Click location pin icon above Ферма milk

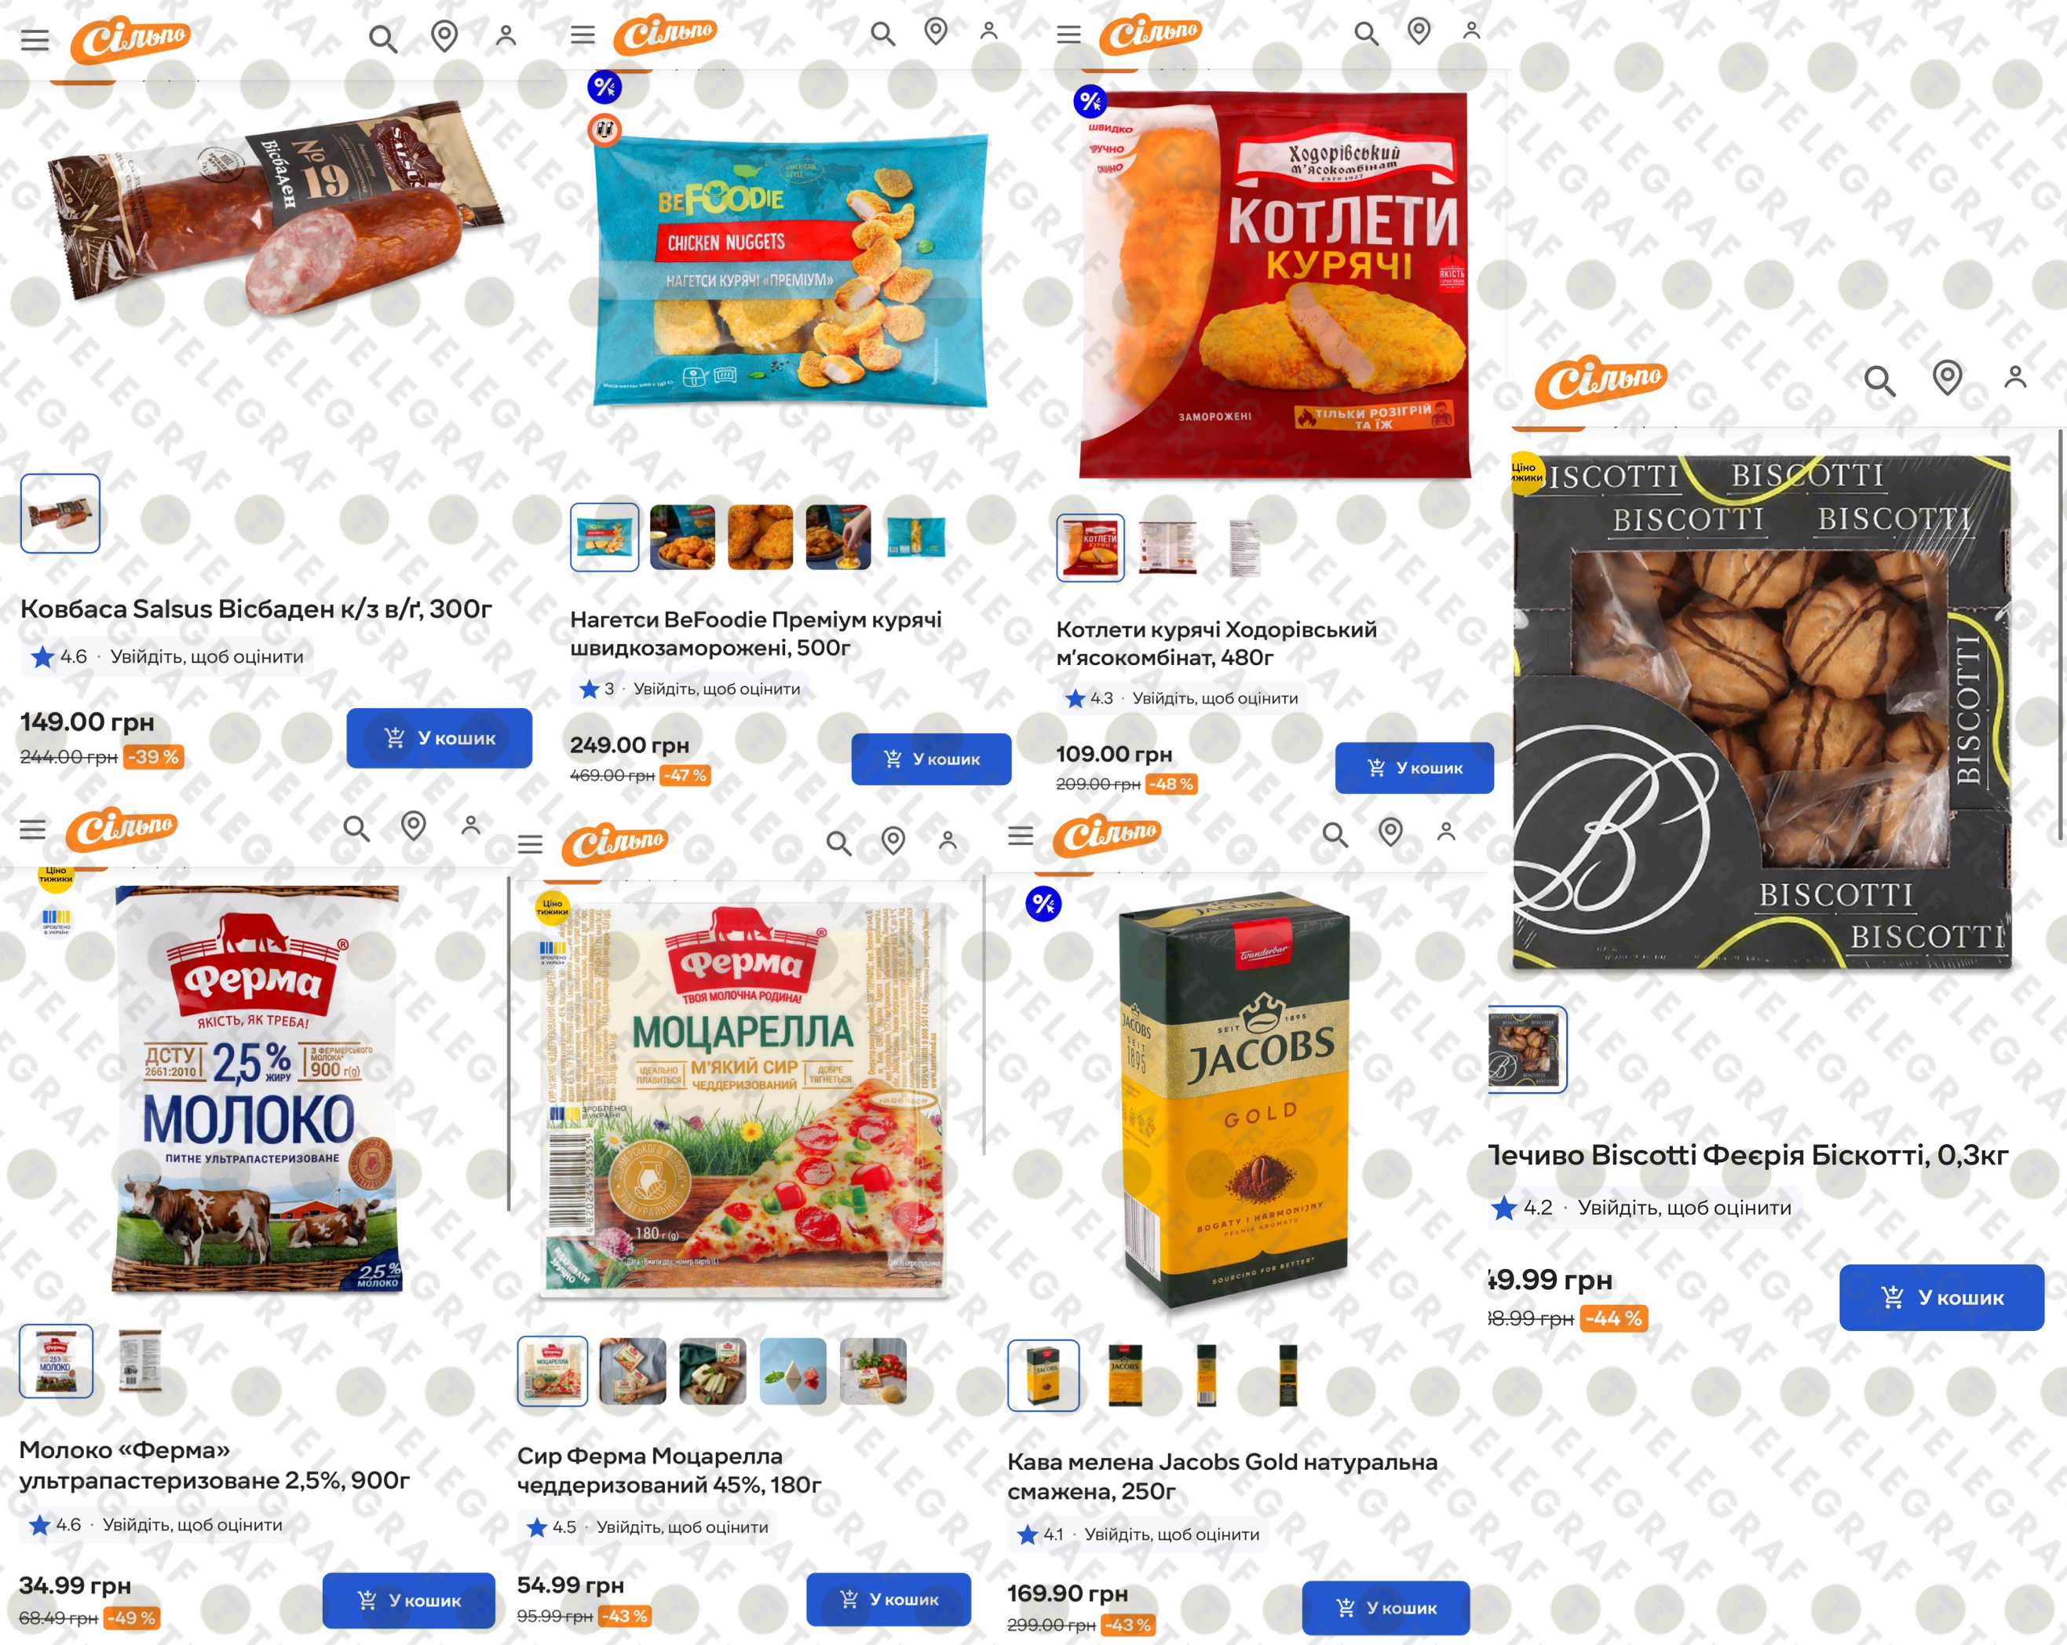tap(413, 826)
